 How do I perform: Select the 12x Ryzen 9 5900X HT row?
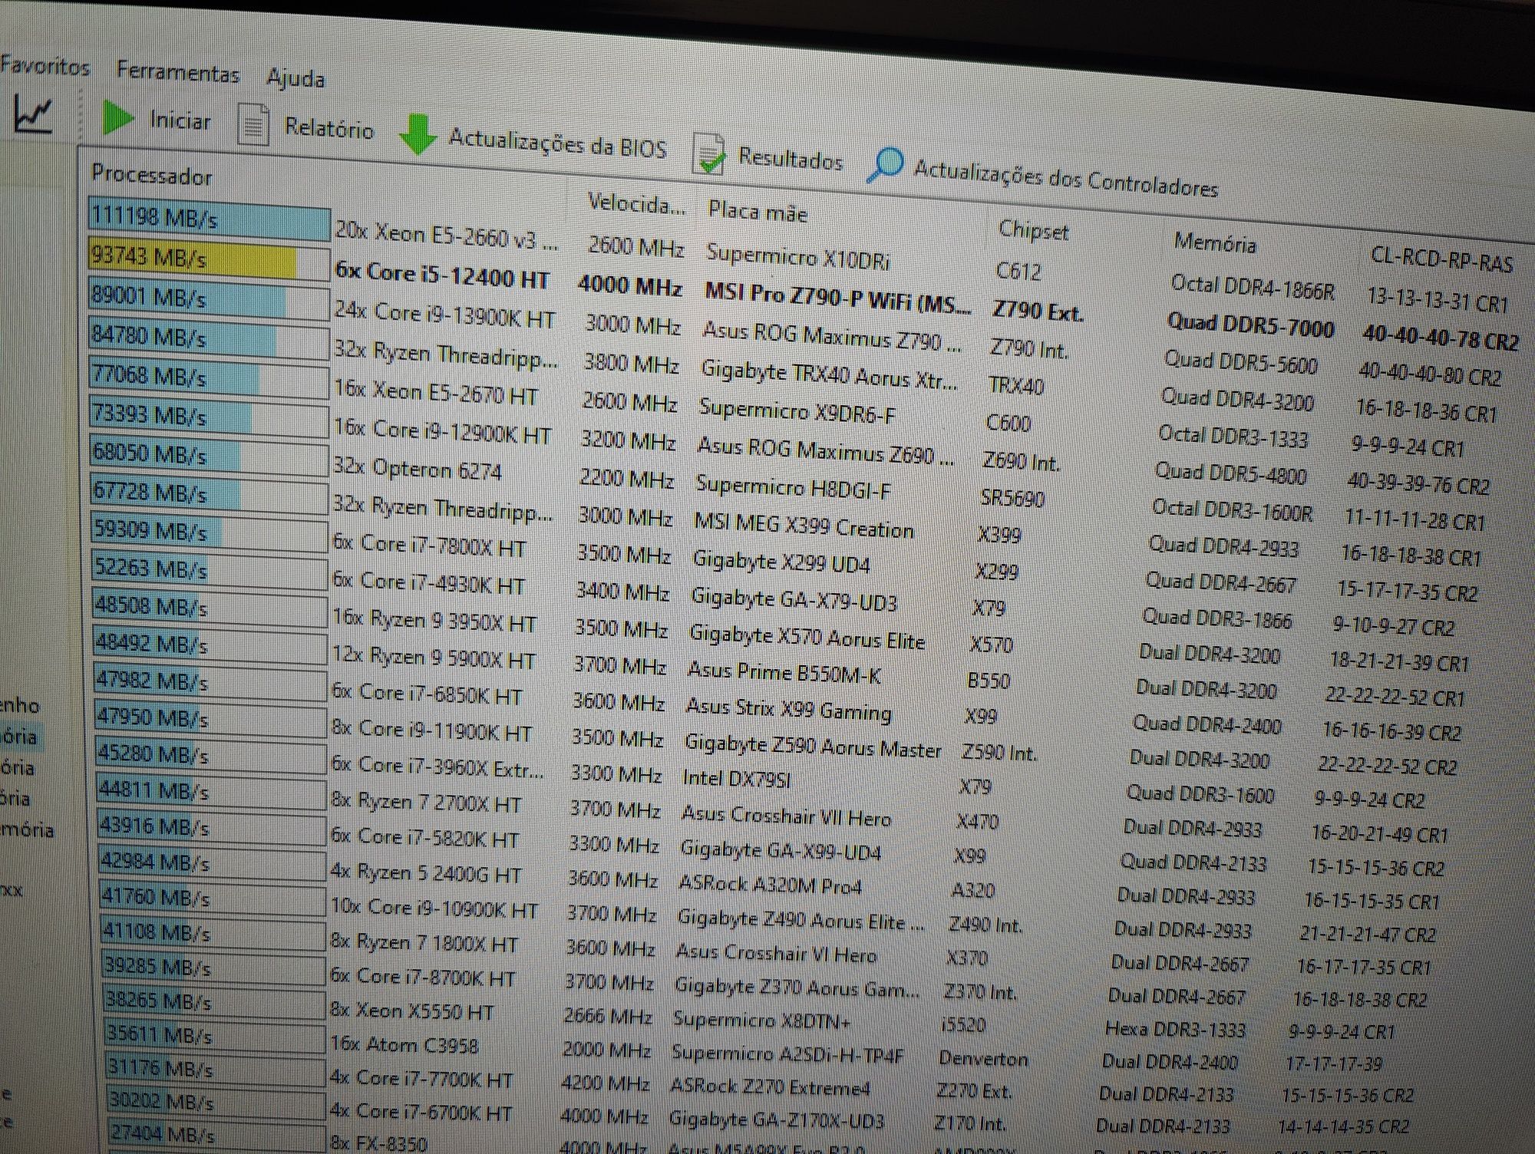(x=434, y=658)
